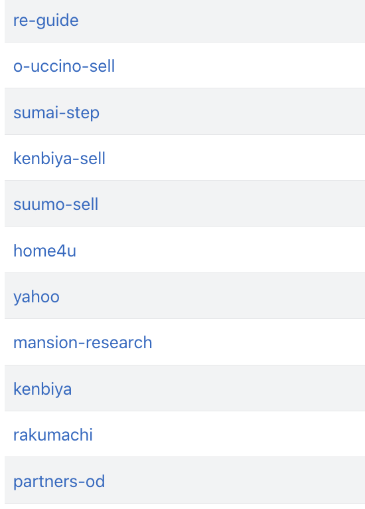
Task: Select the table row containing mansion-research
Action: [184, 342]
